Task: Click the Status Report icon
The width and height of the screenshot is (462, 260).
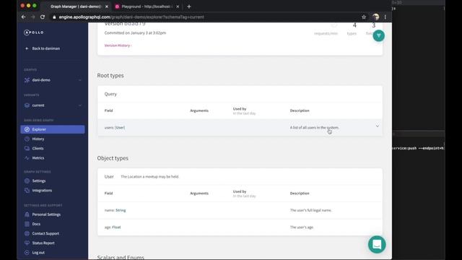Action: pos(27,243)
